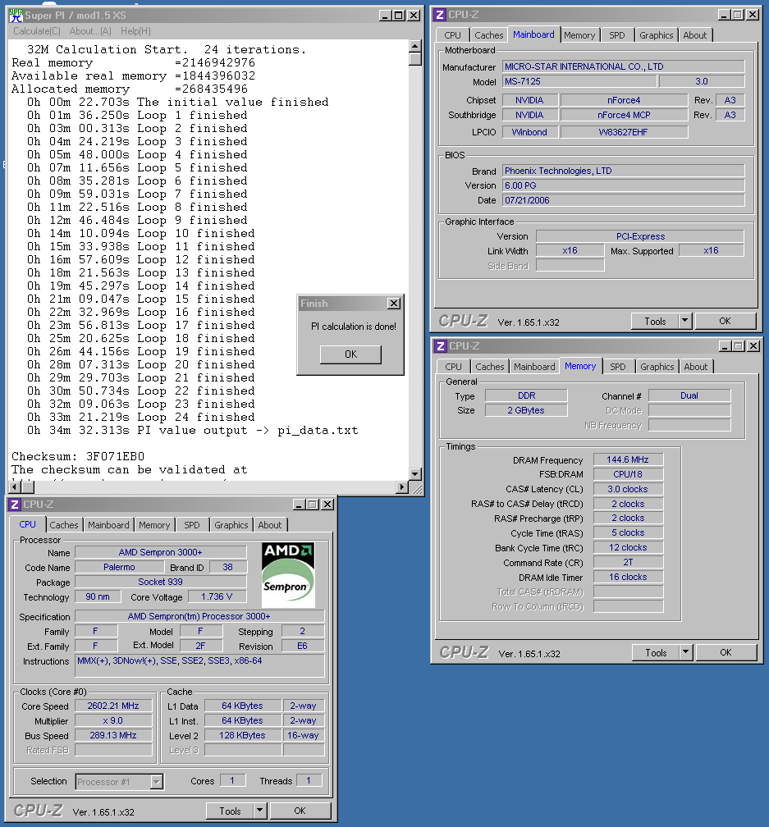Viewport: 769px width, 827px height.
Task: Click BIOS date field 07/21/2006
Action: (x=623, y=200)
